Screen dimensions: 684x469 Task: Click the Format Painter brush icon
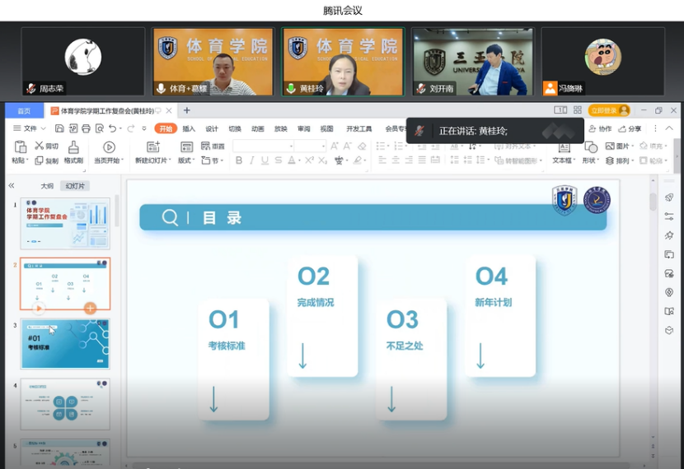[x=73, y=147]
